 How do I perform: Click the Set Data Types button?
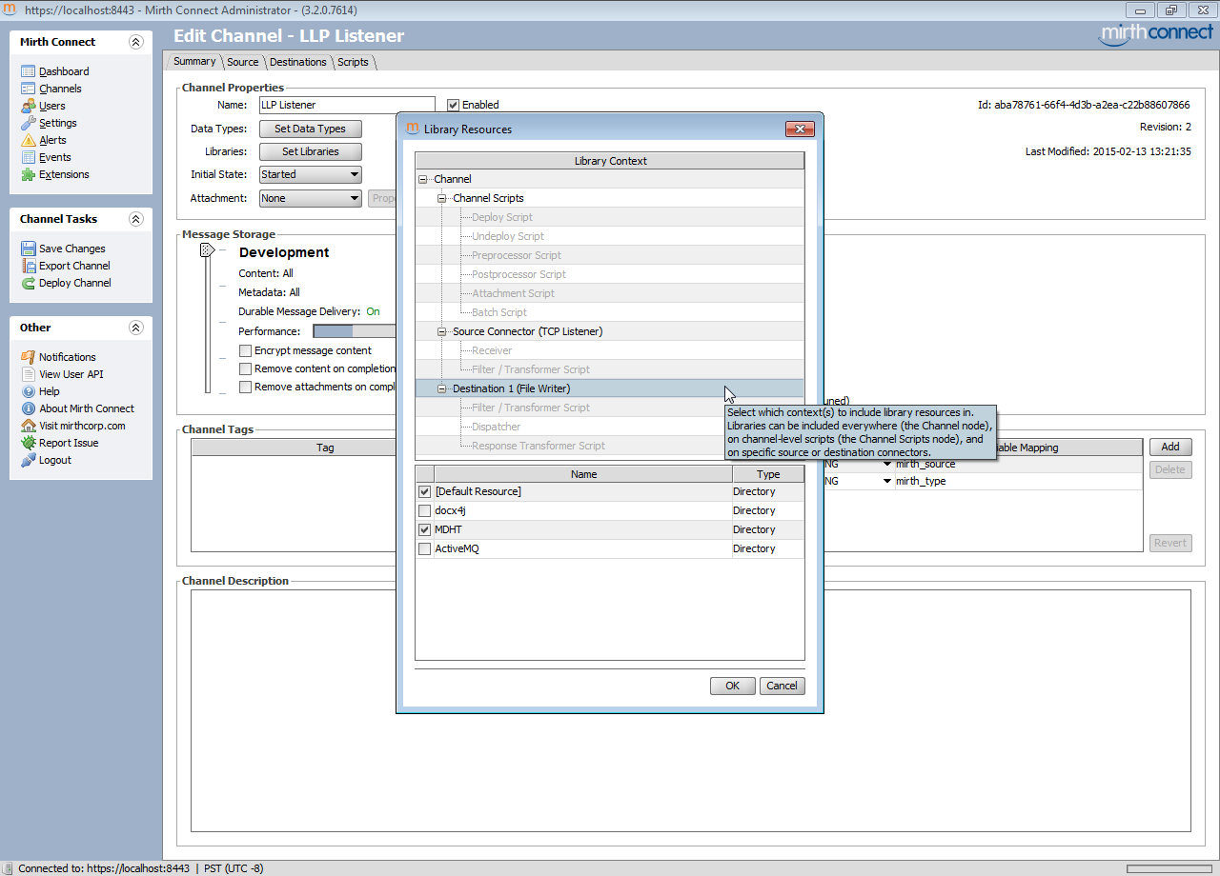[x=311, y=129]
